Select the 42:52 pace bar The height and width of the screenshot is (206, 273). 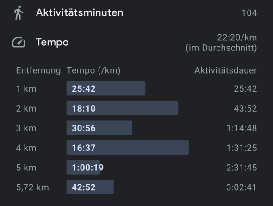[90, 187]
